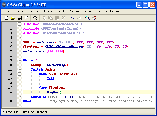Viewport: 157px width, 116px height.
Task: Click the status bar character count text
Action: coord(25,112)
